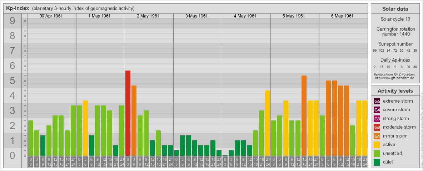Click the '12 15' time slot under 1 May
423x171 pixels.
pos(104,162)
